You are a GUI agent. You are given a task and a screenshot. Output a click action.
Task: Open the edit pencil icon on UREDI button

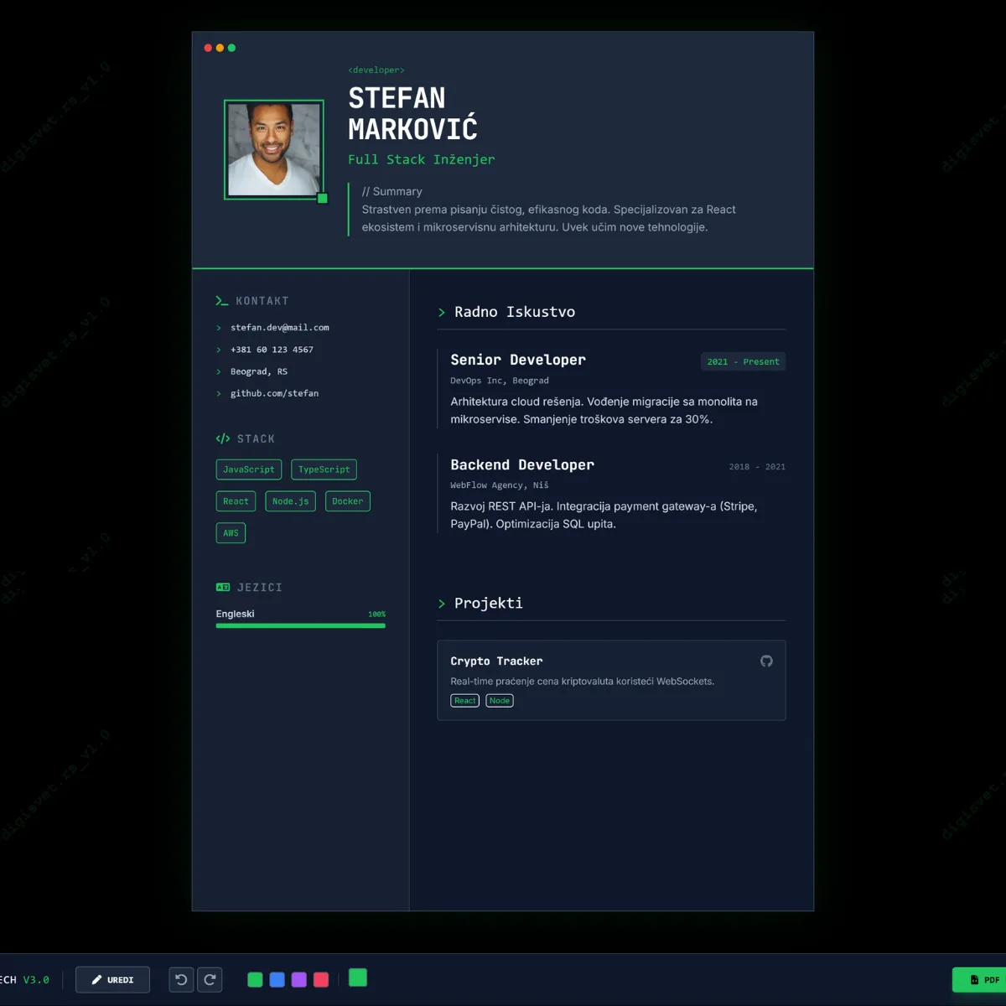click(x=96, y=979)
